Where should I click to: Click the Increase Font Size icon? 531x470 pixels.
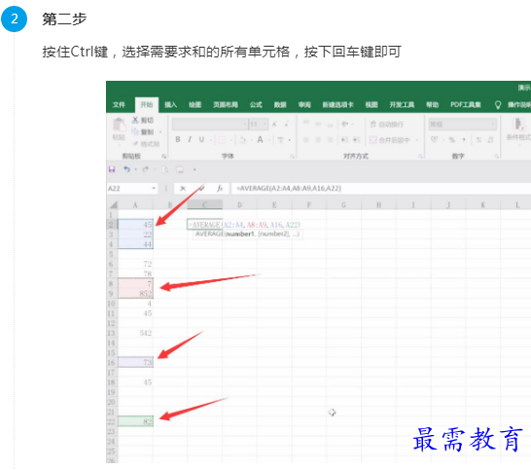click(274, 124)
